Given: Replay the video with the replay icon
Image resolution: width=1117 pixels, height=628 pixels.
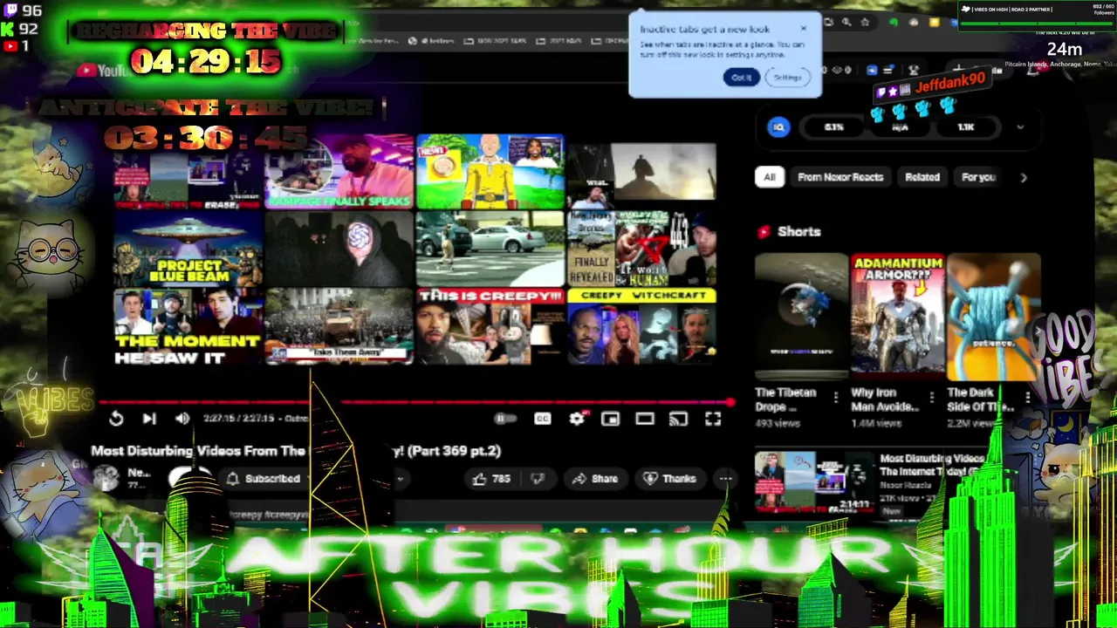Looking at the screenshot, I should pyautogui.click(x=115, y=420).
